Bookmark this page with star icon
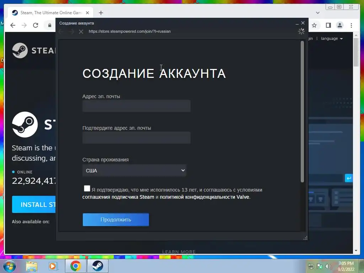The image size is (364, 273). [x=314, y=25]
